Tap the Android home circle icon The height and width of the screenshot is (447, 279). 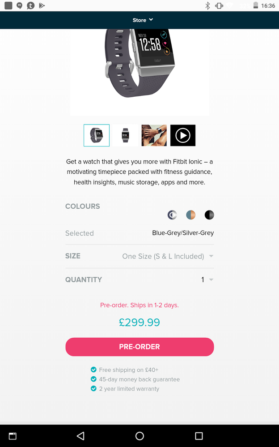[139, 436]
